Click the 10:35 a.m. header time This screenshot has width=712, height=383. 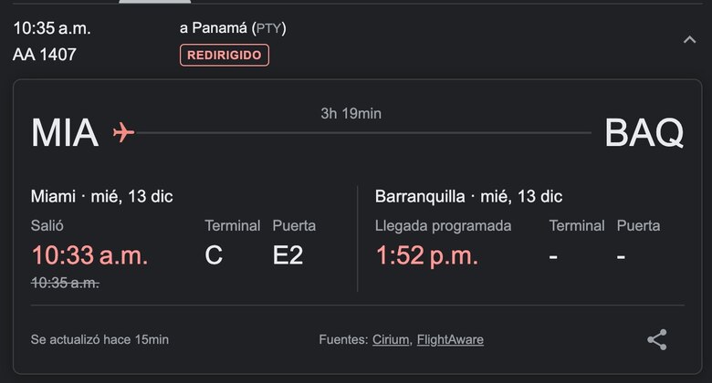[x=52, y=28]
